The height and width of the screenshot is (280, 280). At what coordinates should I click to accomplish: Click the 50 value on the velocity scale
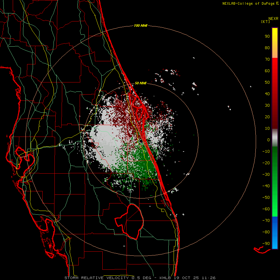click(x=267, y=82)
